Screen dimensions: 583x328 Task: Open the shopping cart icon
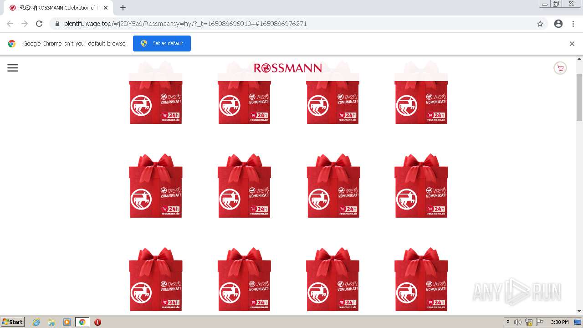(560, 68)
